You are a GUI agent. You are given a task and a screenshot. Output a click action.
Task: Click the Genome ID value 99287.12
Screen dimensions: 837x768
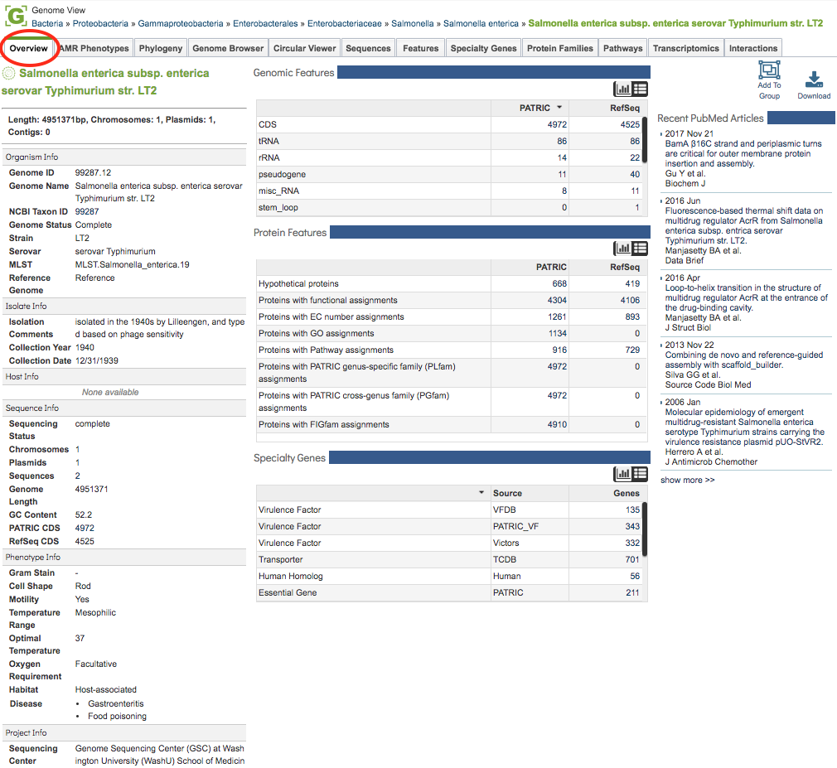pos(93,172)
